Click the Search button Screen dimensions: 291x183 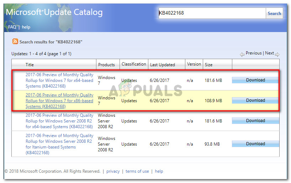click(x=274, y=14)
